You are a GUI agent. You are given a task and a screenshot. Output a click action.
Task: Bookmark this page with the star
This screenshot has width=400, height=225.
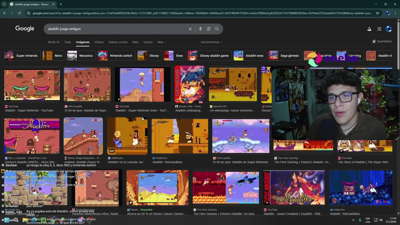click(377, 13)
